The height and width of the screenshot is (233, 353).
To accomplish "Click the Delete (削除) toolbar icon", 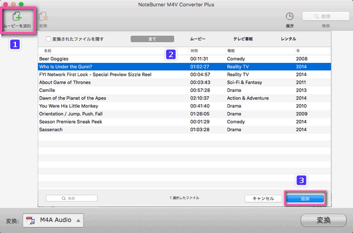I will tap(44, 16).
